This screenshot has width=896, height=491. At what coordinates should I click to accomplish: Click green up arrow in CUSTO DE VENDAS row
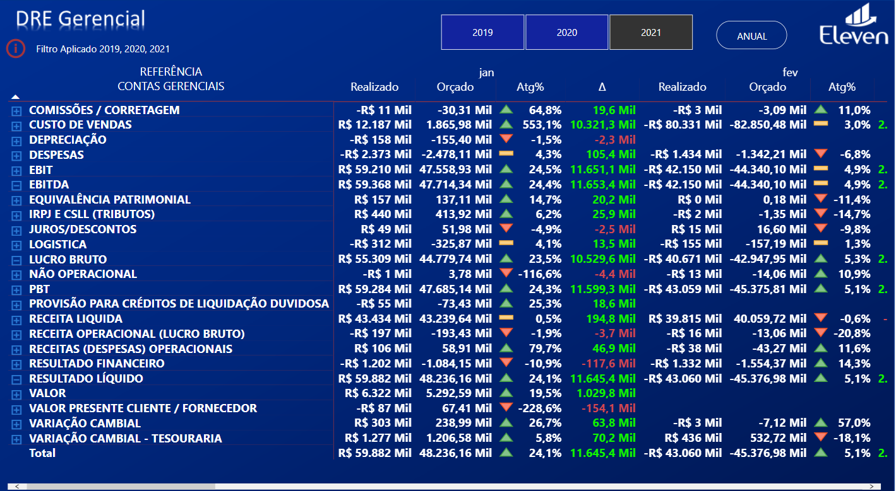pos(506,125)
